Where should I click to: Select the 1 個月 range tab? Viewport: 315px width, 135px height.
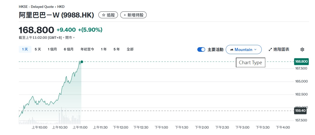click(52, 49)
